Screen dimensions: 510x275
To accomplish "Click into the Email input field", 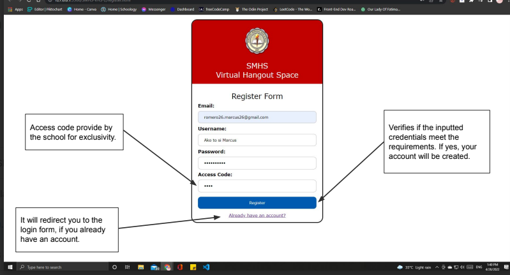I will pyautogui.click(x=257, y=117).
